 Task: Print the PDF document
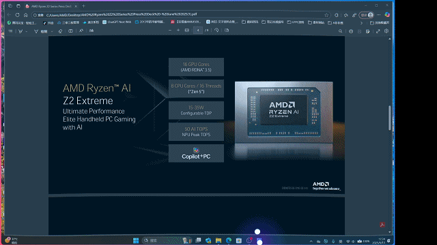click(x=351, y=31)
